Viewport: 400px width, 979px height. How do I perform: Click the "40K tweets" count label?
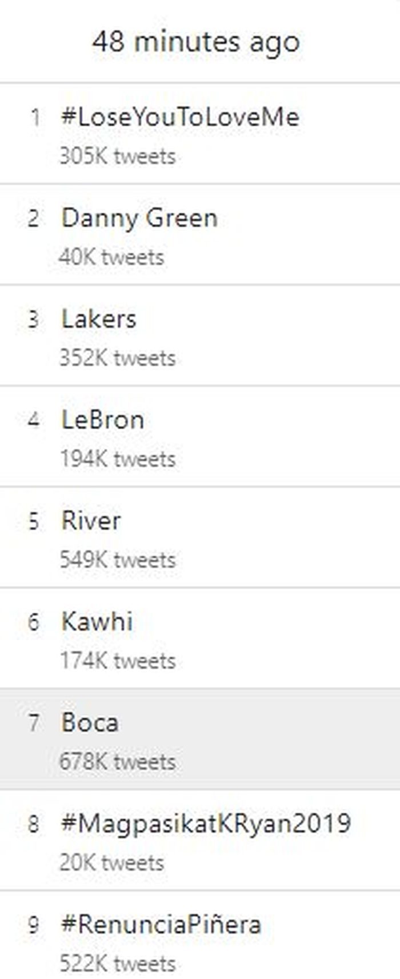112,257
